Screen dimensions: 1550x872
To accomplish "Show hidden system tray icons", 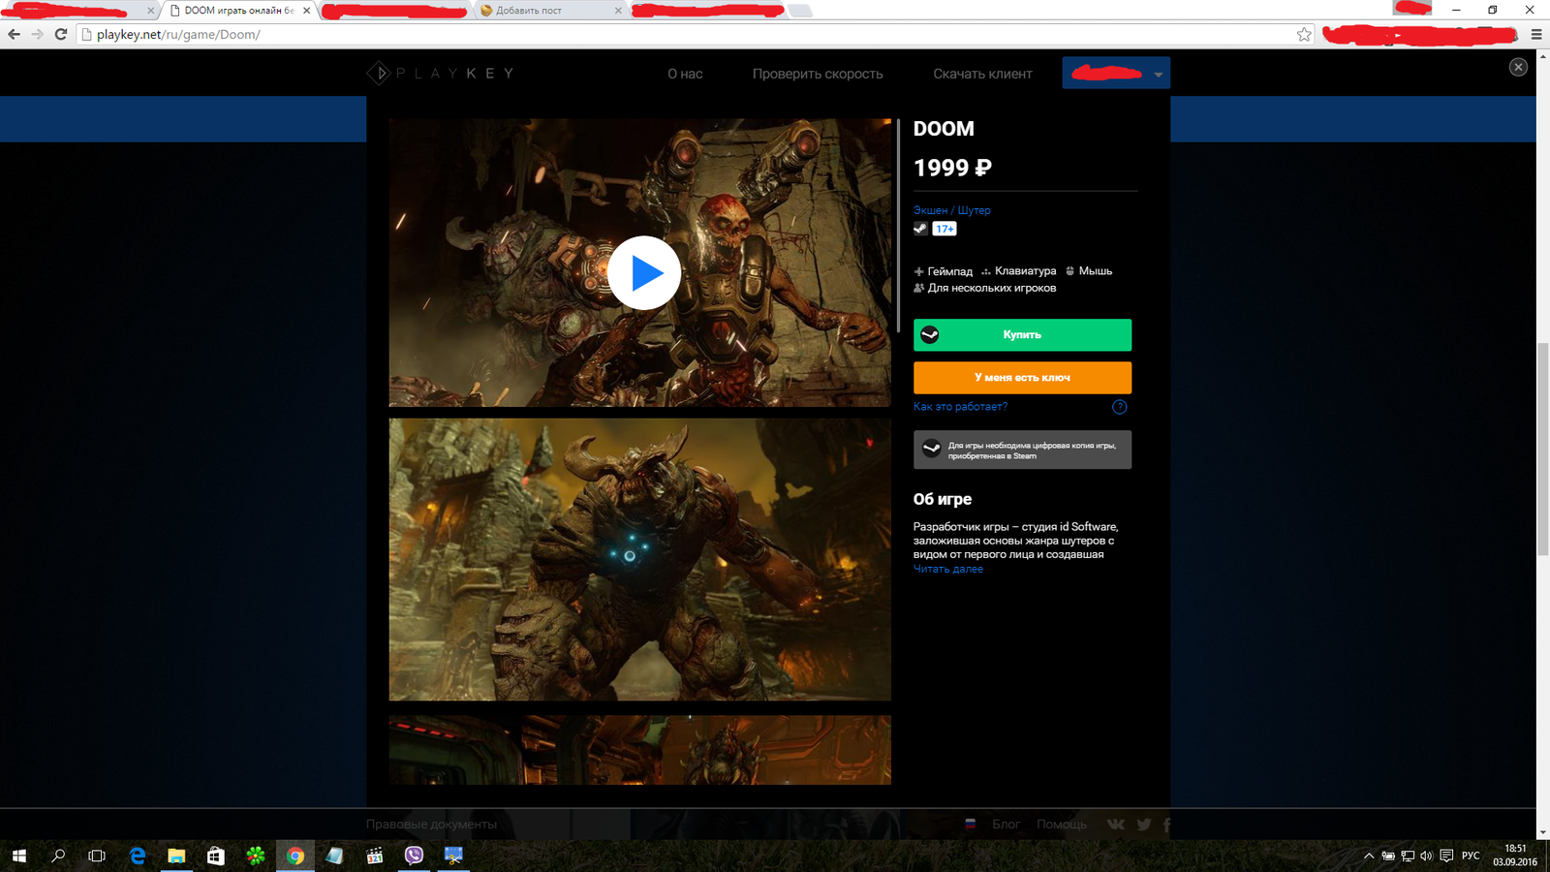I will pyautogui.click(x=1369, y=856).
